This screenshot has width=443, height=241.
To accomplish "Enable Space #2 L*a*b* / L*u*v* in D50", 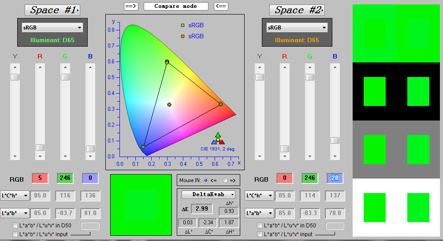I will [260, 226].
